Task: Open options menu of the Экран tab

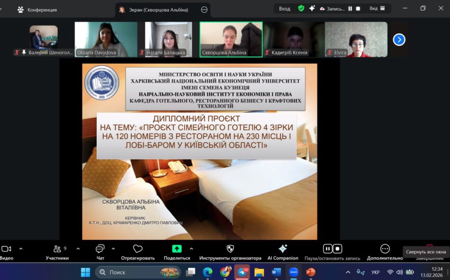Action: click(x=204, y=10)
